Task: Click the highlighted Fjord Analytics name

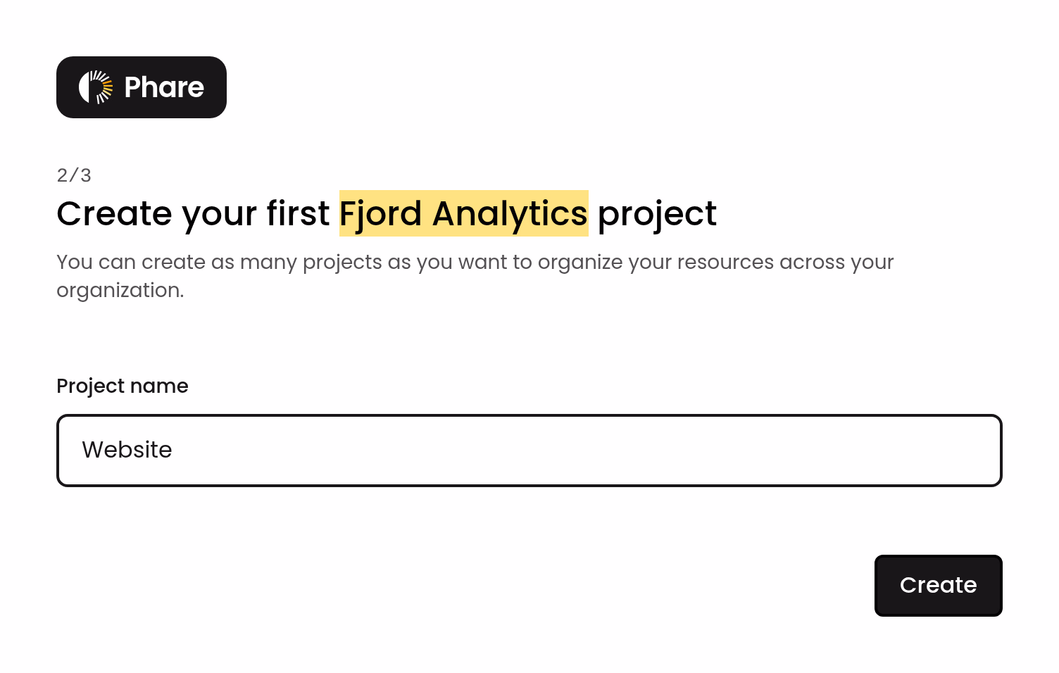Action: click(x=464, y=213)
